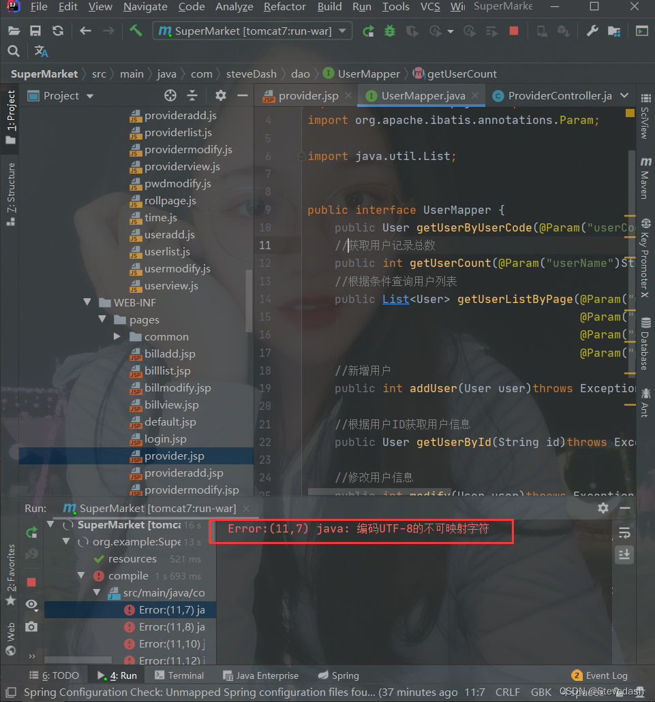
Task: Click the CRLF line separator in status bar
Action: pos(507,692)
